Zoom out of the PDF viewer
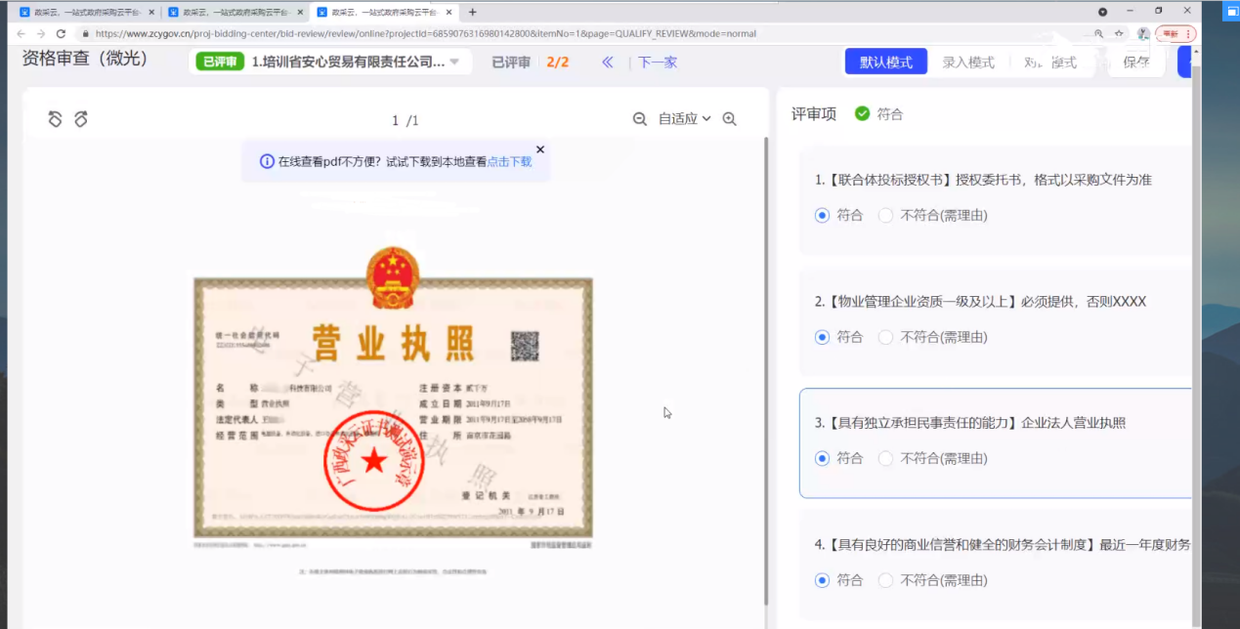Screen dimensions: 1240x629 pos(640,119)
